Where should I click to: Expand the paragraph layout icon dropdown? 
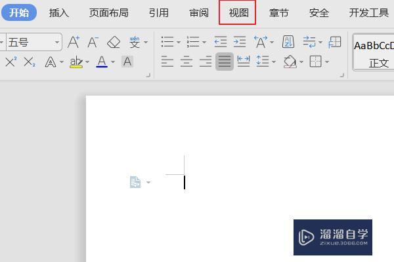(148, 182)
